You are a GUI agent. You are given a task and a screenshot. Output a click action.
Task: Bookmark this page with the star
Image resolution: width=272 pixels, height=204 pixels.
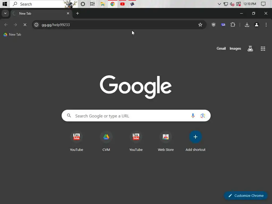pos(200,25)
